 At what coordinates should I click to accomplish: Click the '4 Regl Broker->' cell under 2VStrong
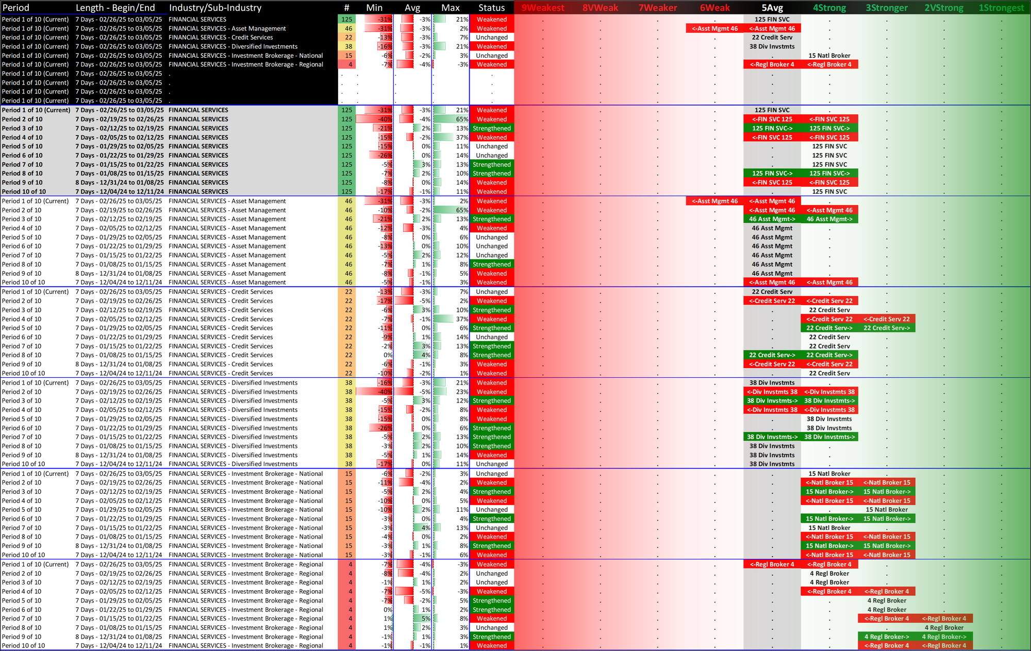pyautogui.click(x=944, y=637)
